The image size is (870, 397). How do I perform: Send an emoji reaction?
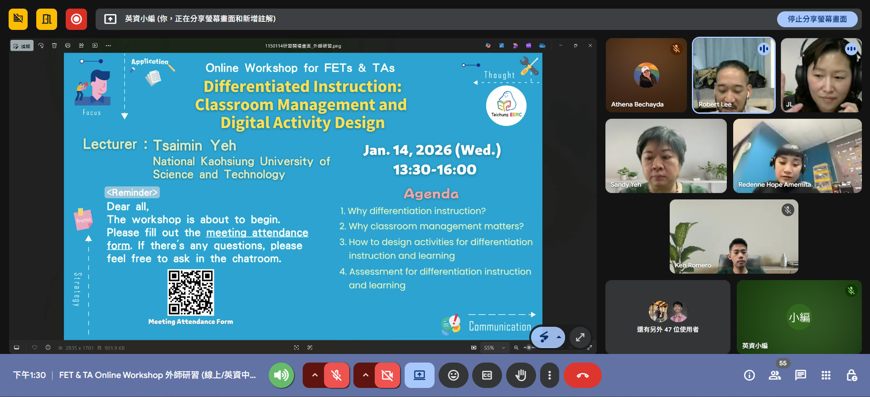[x=454, y=375]
